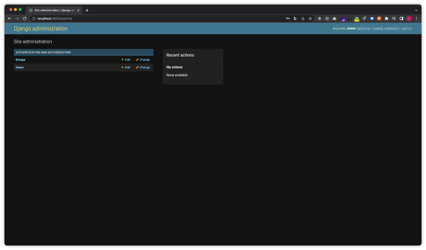426x250 pixels.
Task: Open the puzzle-piece Extensions menu
Action: [x=386, y=18]
